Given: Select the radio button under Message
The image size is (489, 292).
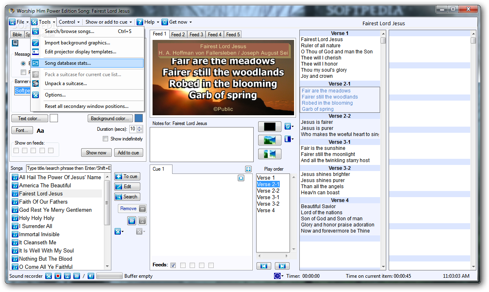Looking at the screenshot, I should [23, 64].
